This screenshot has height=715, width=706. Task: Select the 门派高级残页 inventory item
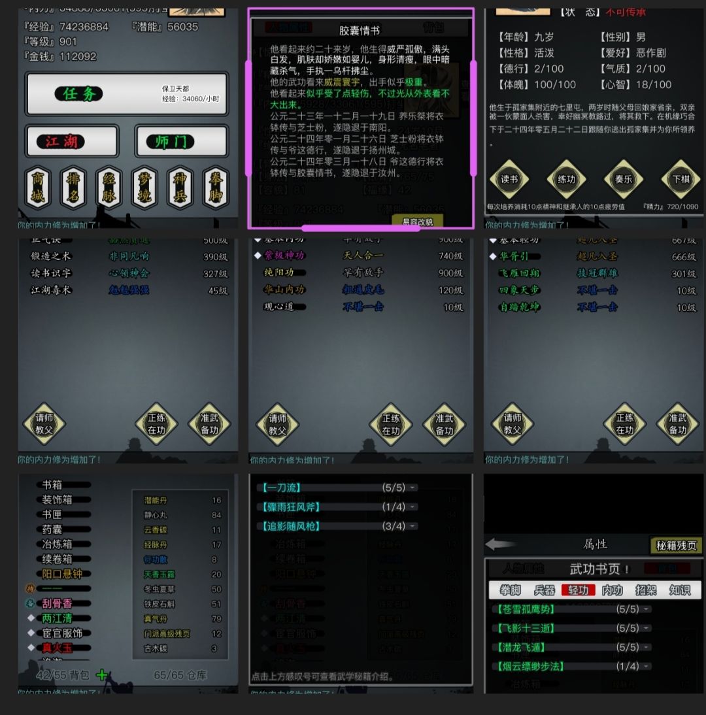(x=182, y=633)
